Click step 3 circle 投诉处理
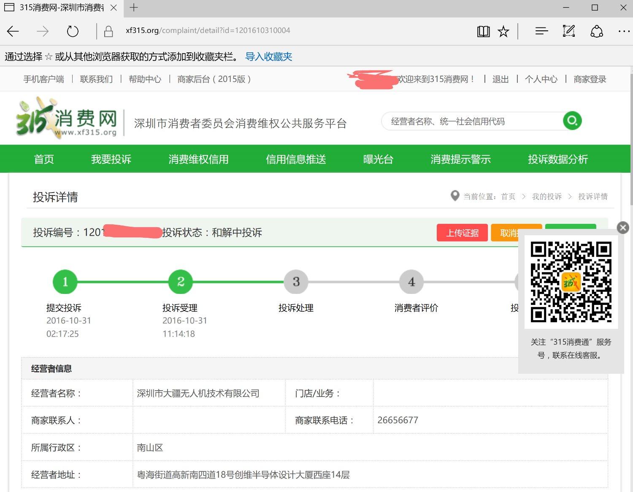Viewport: 633px width, 492px height. tap(296, 282)
